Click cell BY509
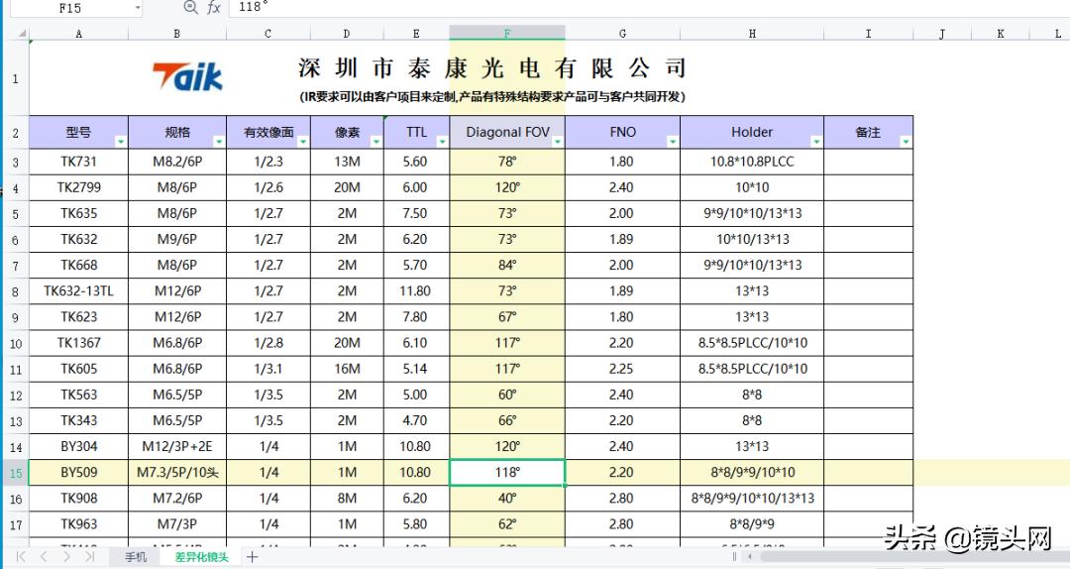 78,473
